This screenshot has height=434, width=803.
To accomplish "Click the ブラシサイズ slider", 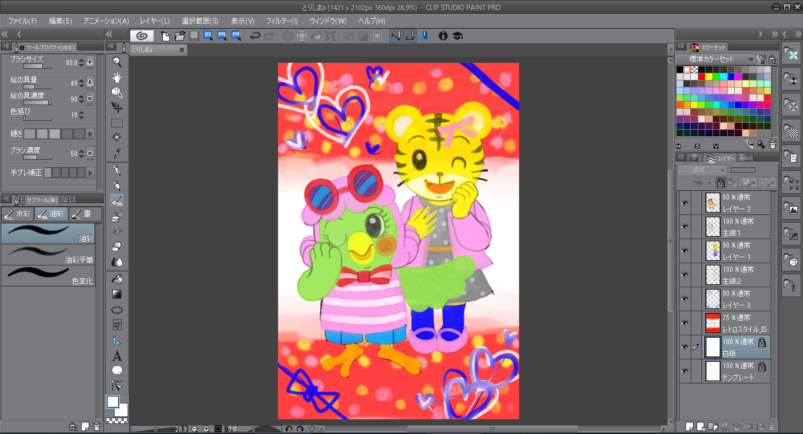I will pos(37,67).
